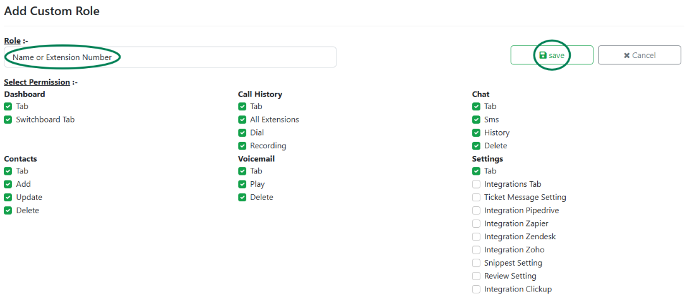
Task: Enable the Review Setting checkbox
Action: click(476, 276)
